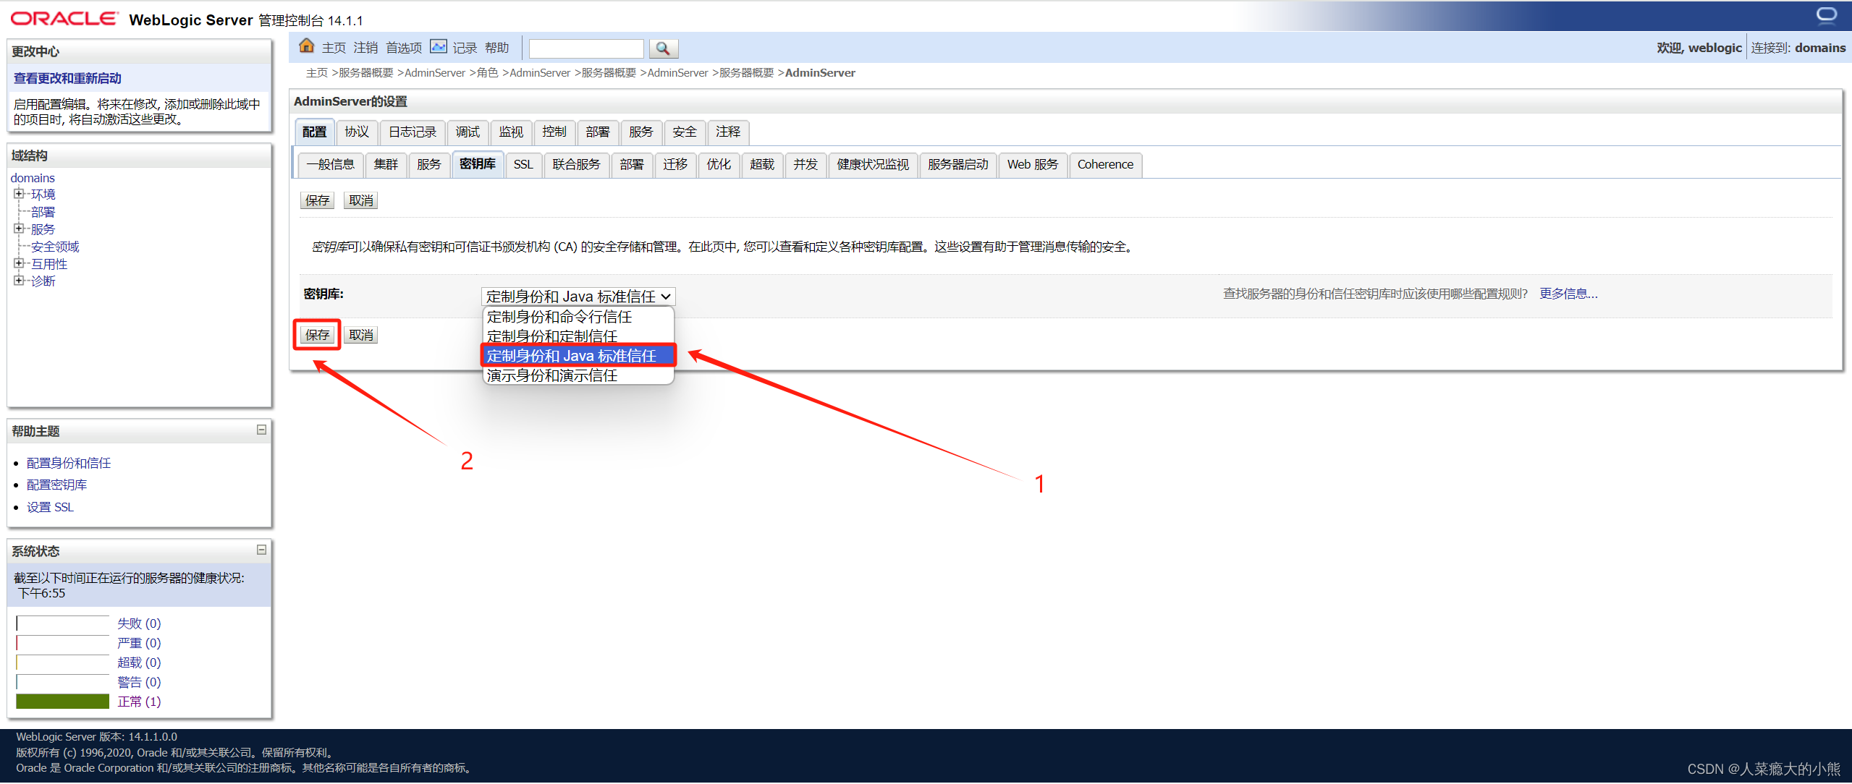Click the search input field
Viewport: 1852px width, 784px height.
tap(585, 48)
